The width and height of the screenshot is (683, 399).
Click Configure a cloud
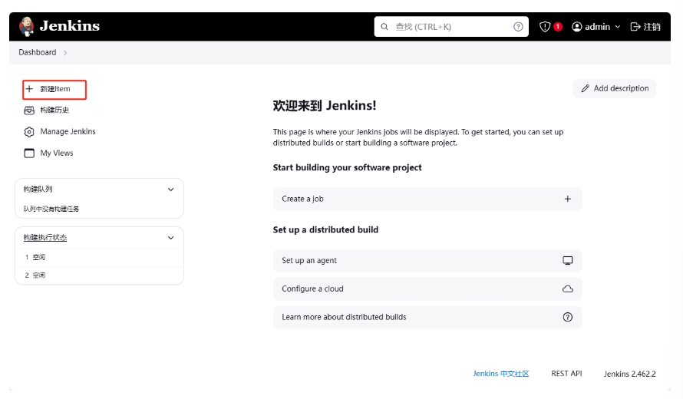coord(427,289)
